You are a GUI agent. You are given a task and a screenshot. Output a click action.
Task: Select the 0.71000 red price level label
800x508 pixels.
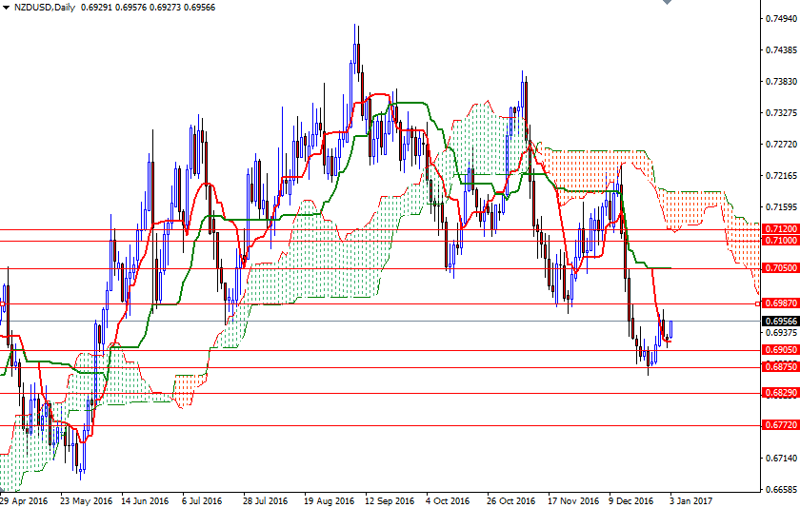pyautogui.click(x=780, y=241)
